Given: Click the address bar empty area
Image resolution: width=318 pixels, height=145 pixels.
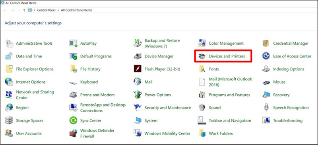Looking at the screenshot, I should [203, 10].
